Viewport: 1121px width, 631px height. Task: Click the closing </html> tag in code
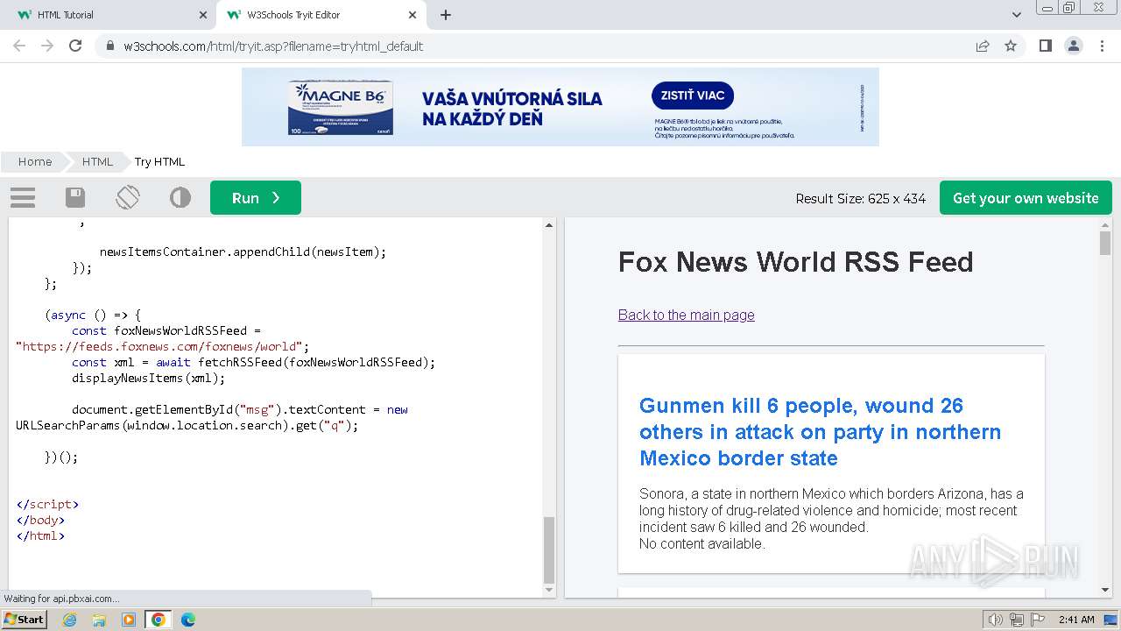pos(40,535)
